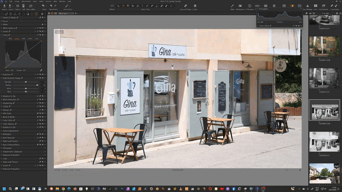Click the Windows Start button
This screenshot has height=192, width=342.
(x=4, y=189)
